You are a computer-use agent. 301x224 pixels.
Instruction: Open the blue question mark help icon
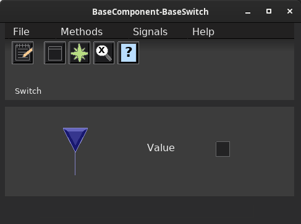coord(128,53)
